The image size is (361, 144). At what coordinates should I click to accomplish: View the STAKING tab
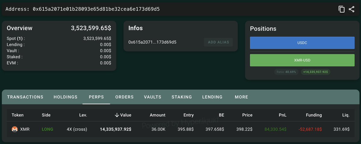point(182,97)
